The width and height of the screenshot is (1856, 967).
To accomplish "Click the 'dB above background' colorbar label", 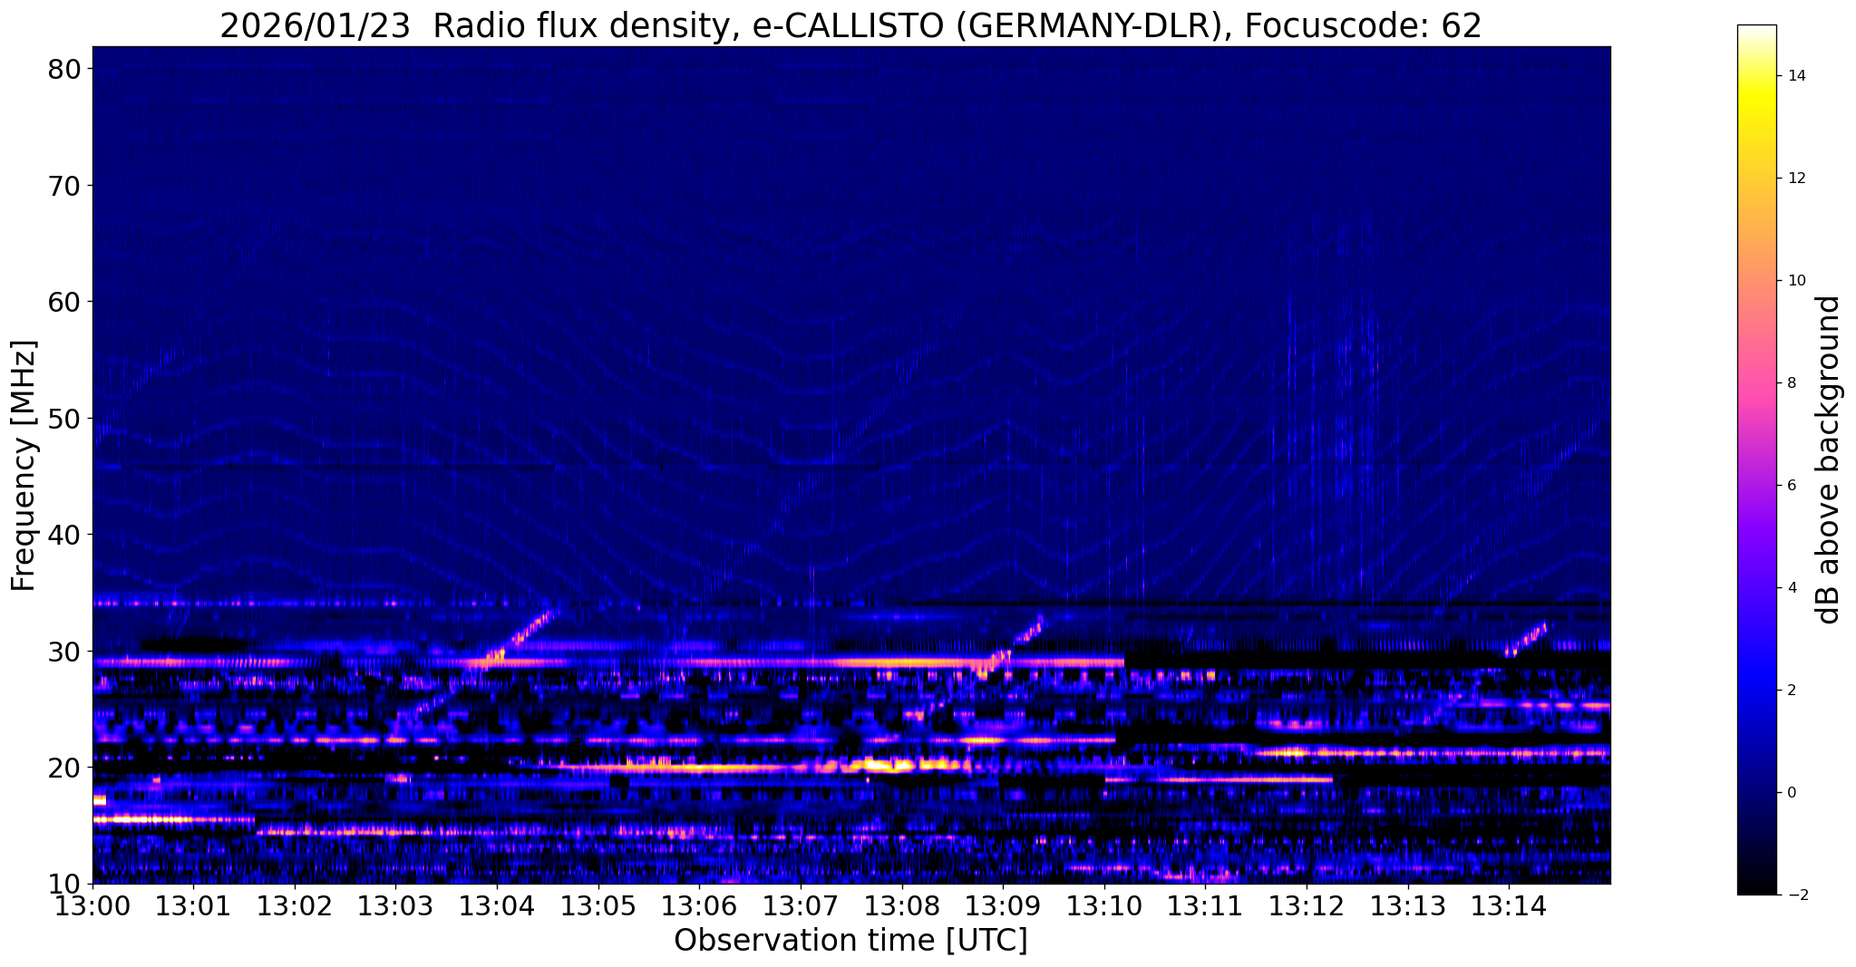I will pyautogui.click(x=1828, y=459).
